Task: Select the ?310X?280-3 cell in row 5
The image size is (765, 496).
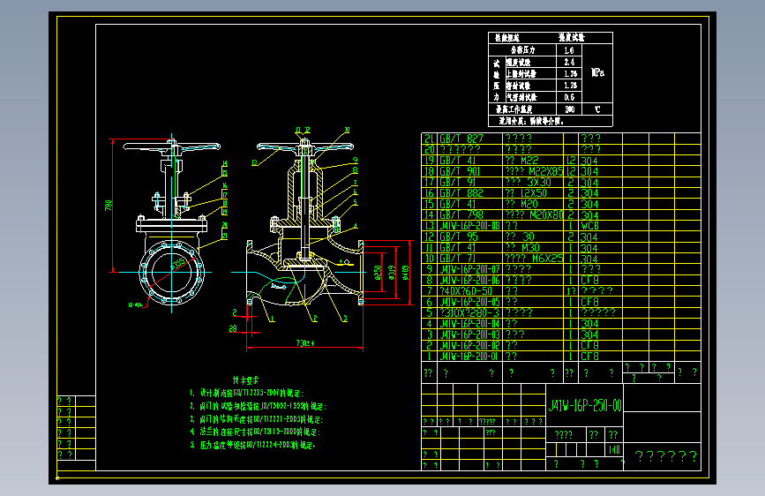Action: [469, 312]
